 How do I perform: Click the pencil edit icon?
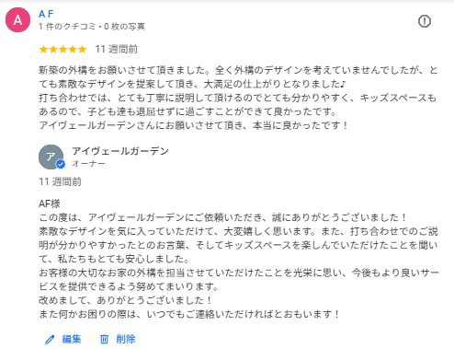click(x=50, y=339)
